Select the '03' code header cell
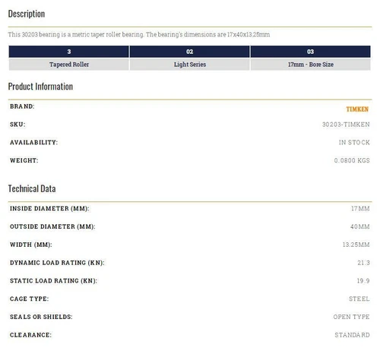Image resolution: width=380 pixels, height=357 pixels. tap(311, 52)
